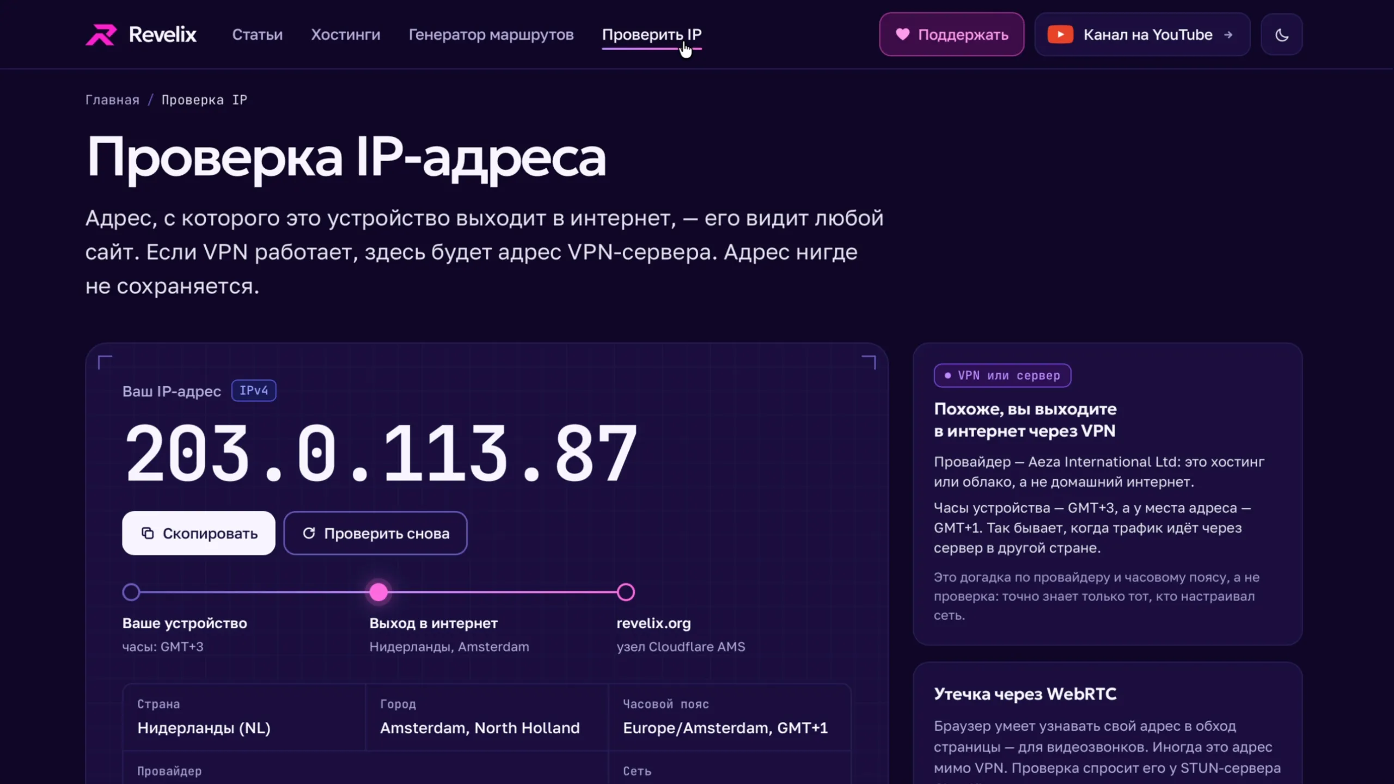Screen dimensions: 1394x784
Task: Click Похоже, вы выходите в интернет heading
Action: (1025, 420)
